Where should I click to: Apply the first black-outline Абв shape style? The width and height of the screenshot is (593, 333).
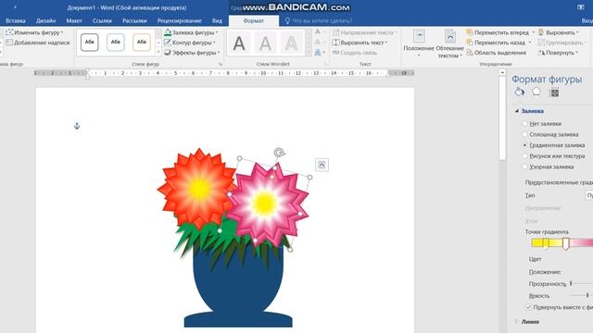point(90,42)
